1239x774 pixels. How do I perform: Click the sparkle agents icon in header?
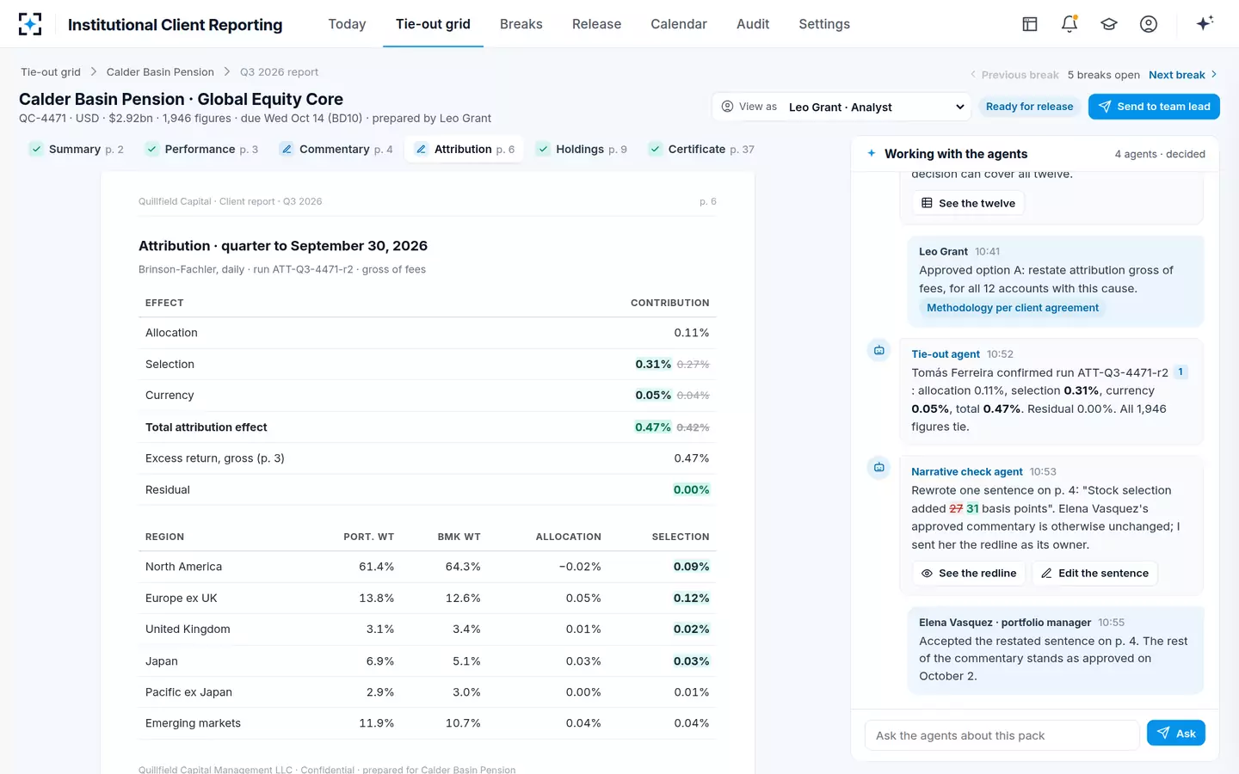[1205, 23]
